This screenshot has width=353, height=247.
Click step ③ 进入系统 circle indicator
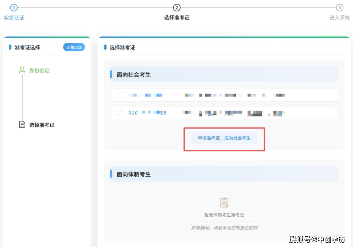pyautogui.click(x=339, y=7)
